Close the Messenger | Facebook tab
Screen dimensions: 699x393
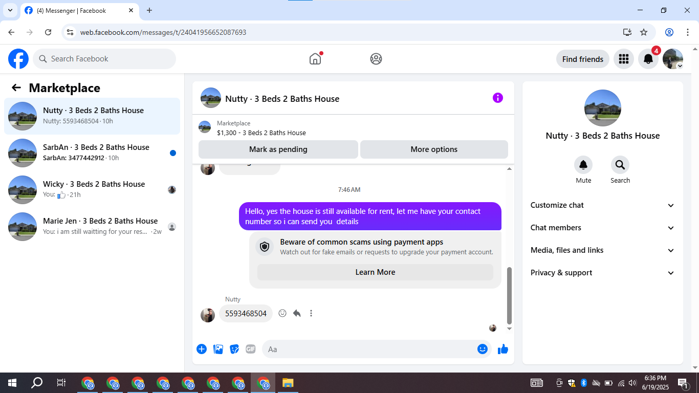pyautogui.click(x=132, y=10)
